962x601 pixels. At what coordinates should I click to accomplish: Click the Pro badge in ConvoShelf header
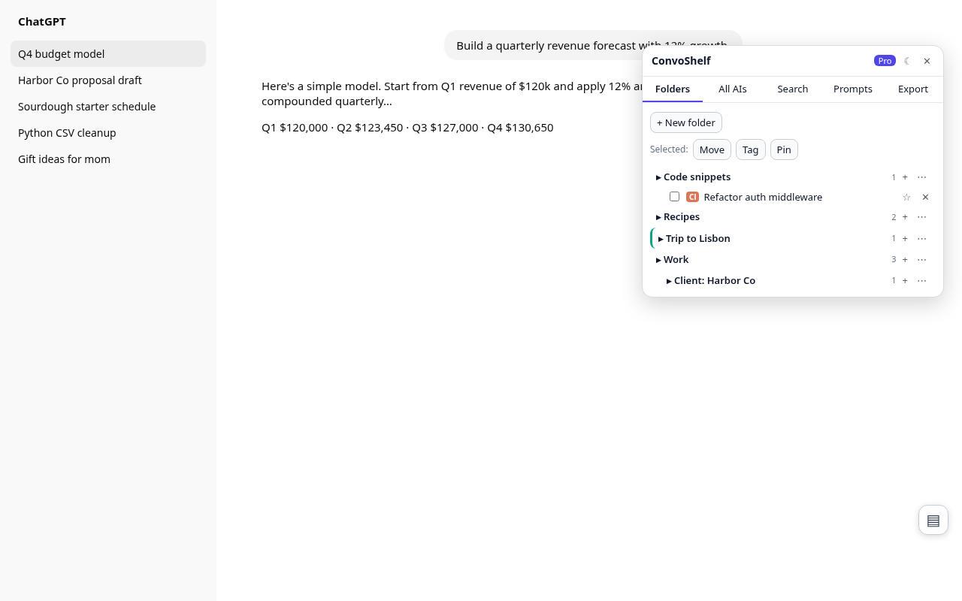(885, 61)
